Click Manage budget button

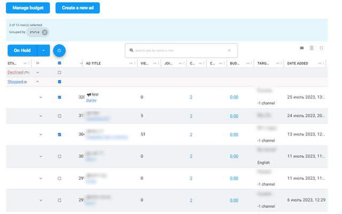[x=28, y=8]
